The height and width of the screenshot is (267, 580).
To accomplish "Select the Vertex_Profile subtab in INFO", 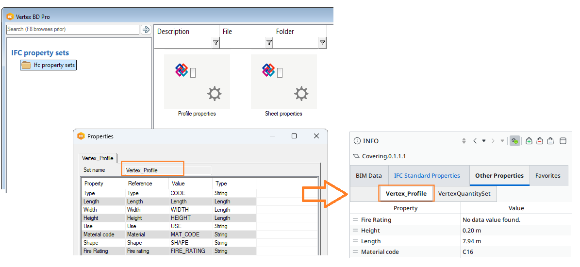I will (406, 193).
